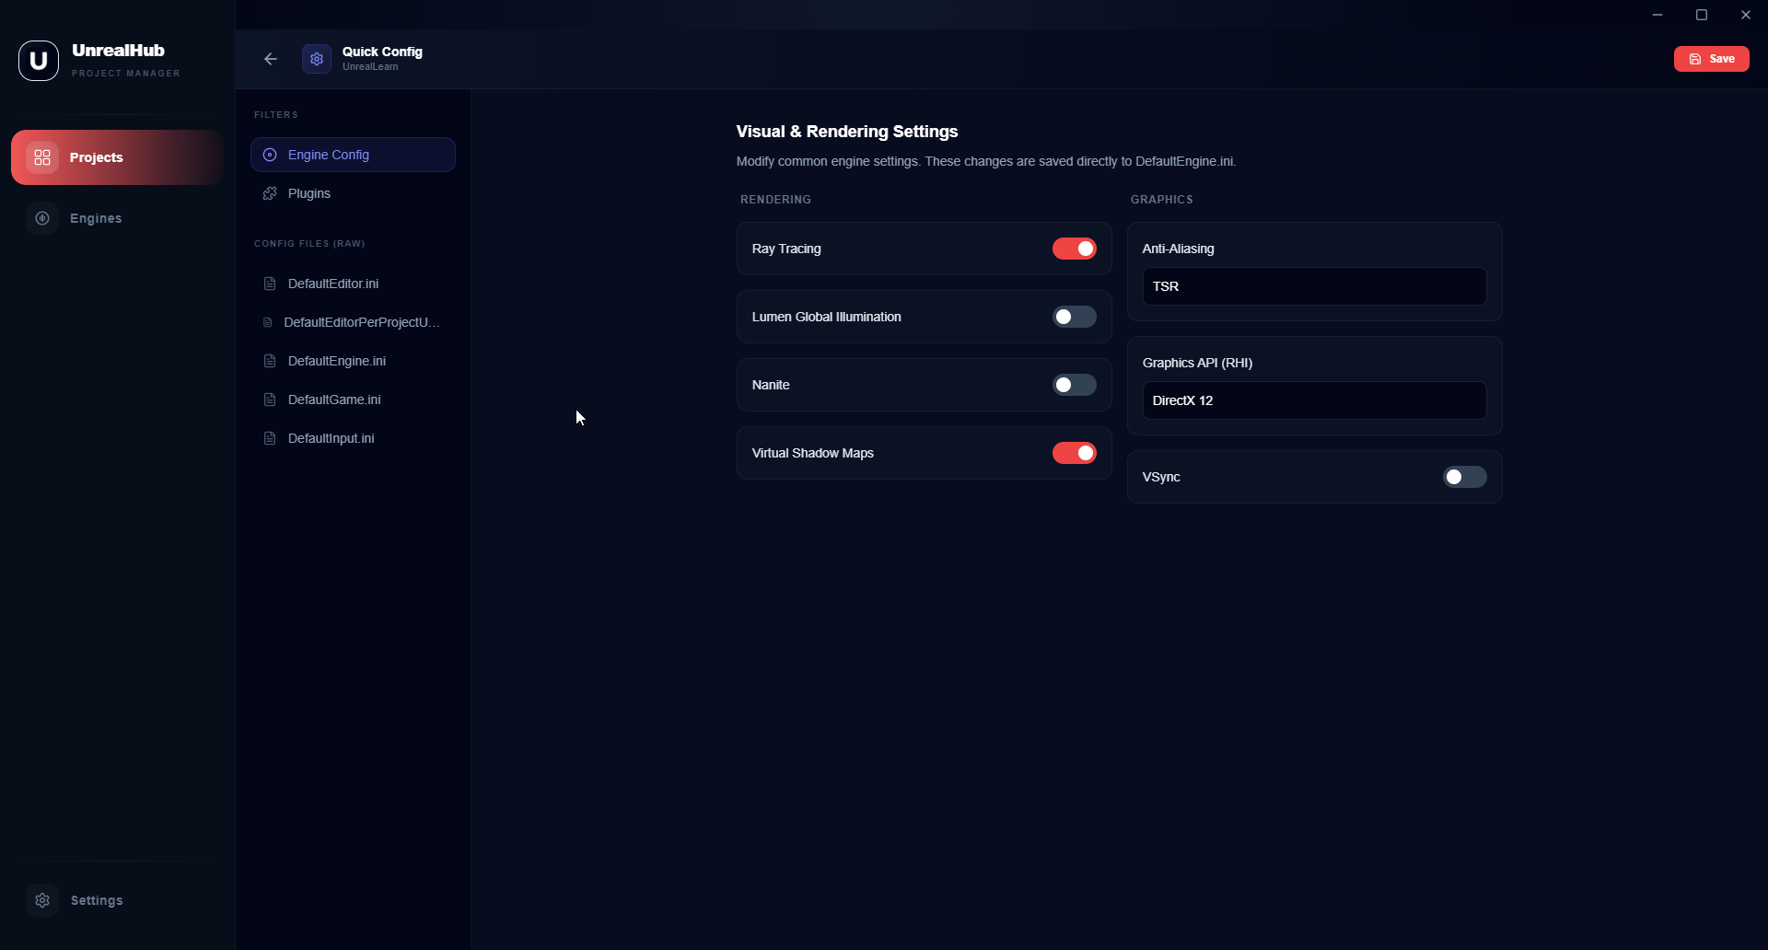Select the Engines icon in sidebar
Image resolution: width=1768 pixels, height=950 pixels.
(x=42, y=218)
